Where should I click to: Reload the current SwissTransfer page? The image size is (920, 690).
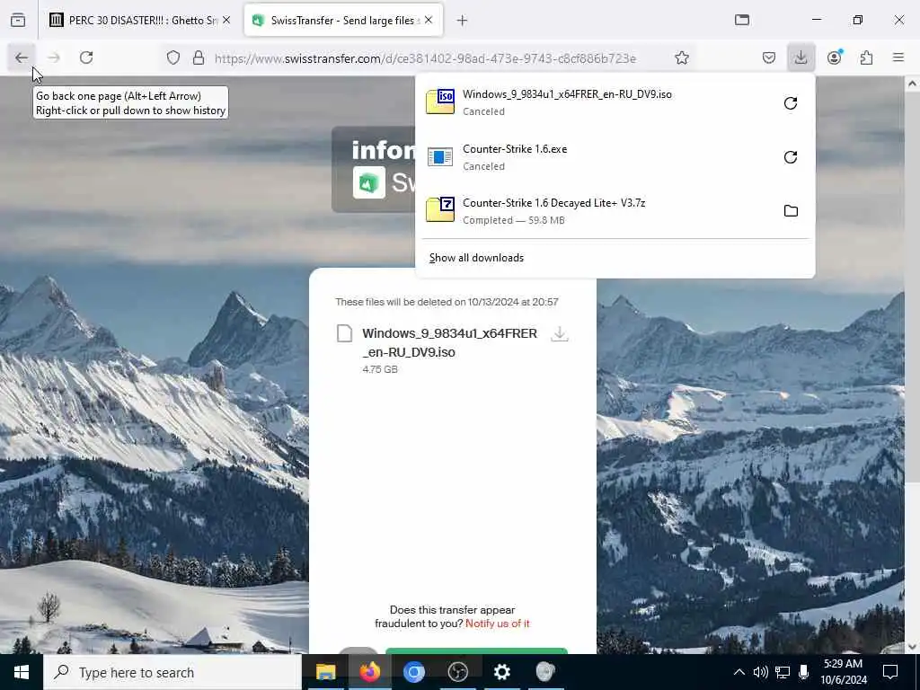[86, 57]
